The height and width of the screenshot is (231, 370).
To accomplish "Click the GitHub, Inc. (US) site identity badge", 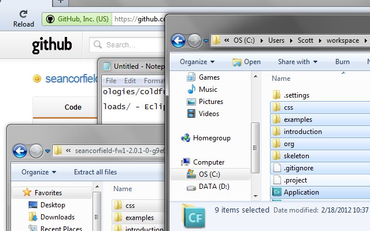I will (77, 19).
